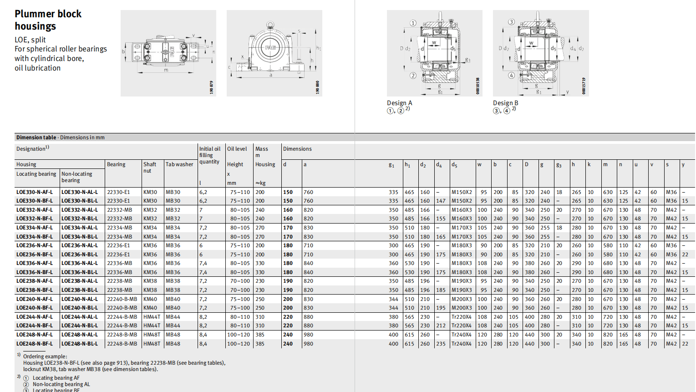Screen dimensions: 696x392
Task: Click the Plummer block housings title
Action: tap(48, 20)
